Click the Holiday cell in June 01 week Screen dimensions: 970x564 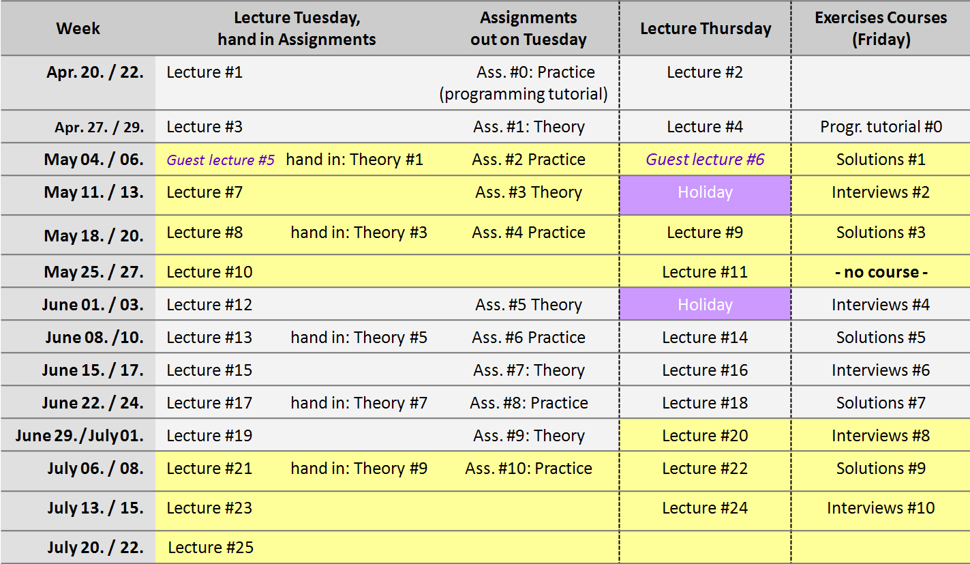coord(706,304)
